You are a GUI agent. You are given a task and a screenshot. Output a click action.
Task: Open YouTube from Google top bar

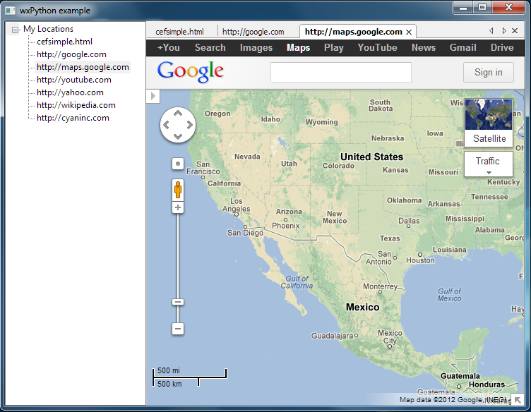coord(377,48)
